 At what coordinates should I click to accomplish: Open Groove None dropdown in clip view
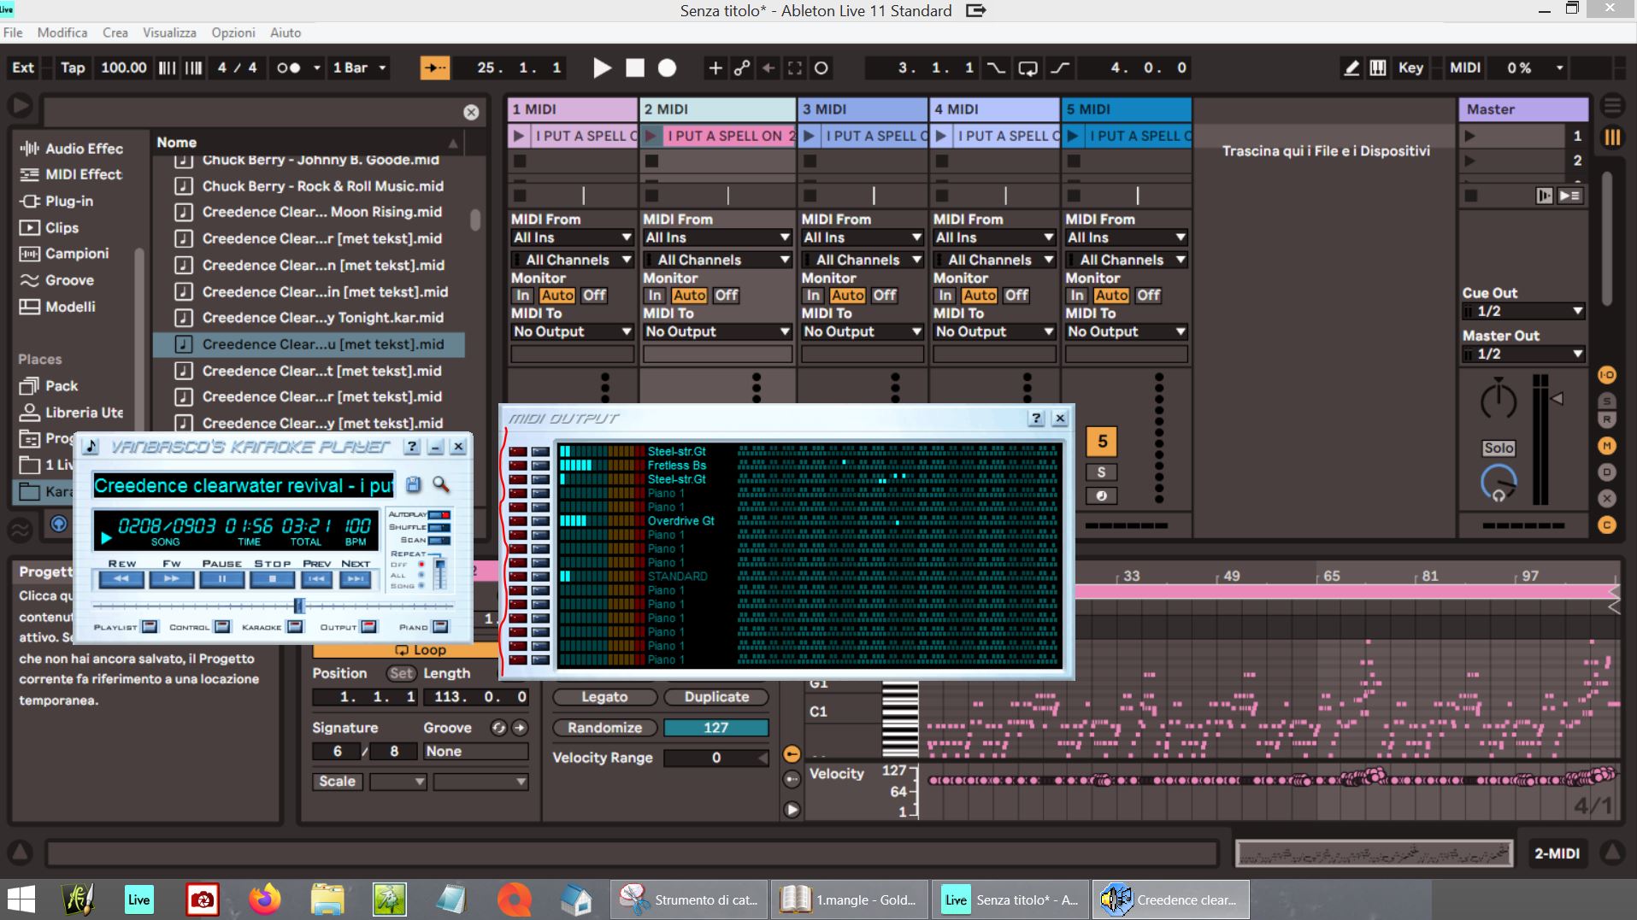pos(476,752)
